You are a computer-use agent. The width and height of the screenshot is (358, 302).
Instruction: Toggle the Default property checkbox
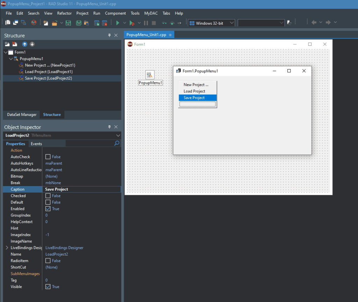[48, 202]
